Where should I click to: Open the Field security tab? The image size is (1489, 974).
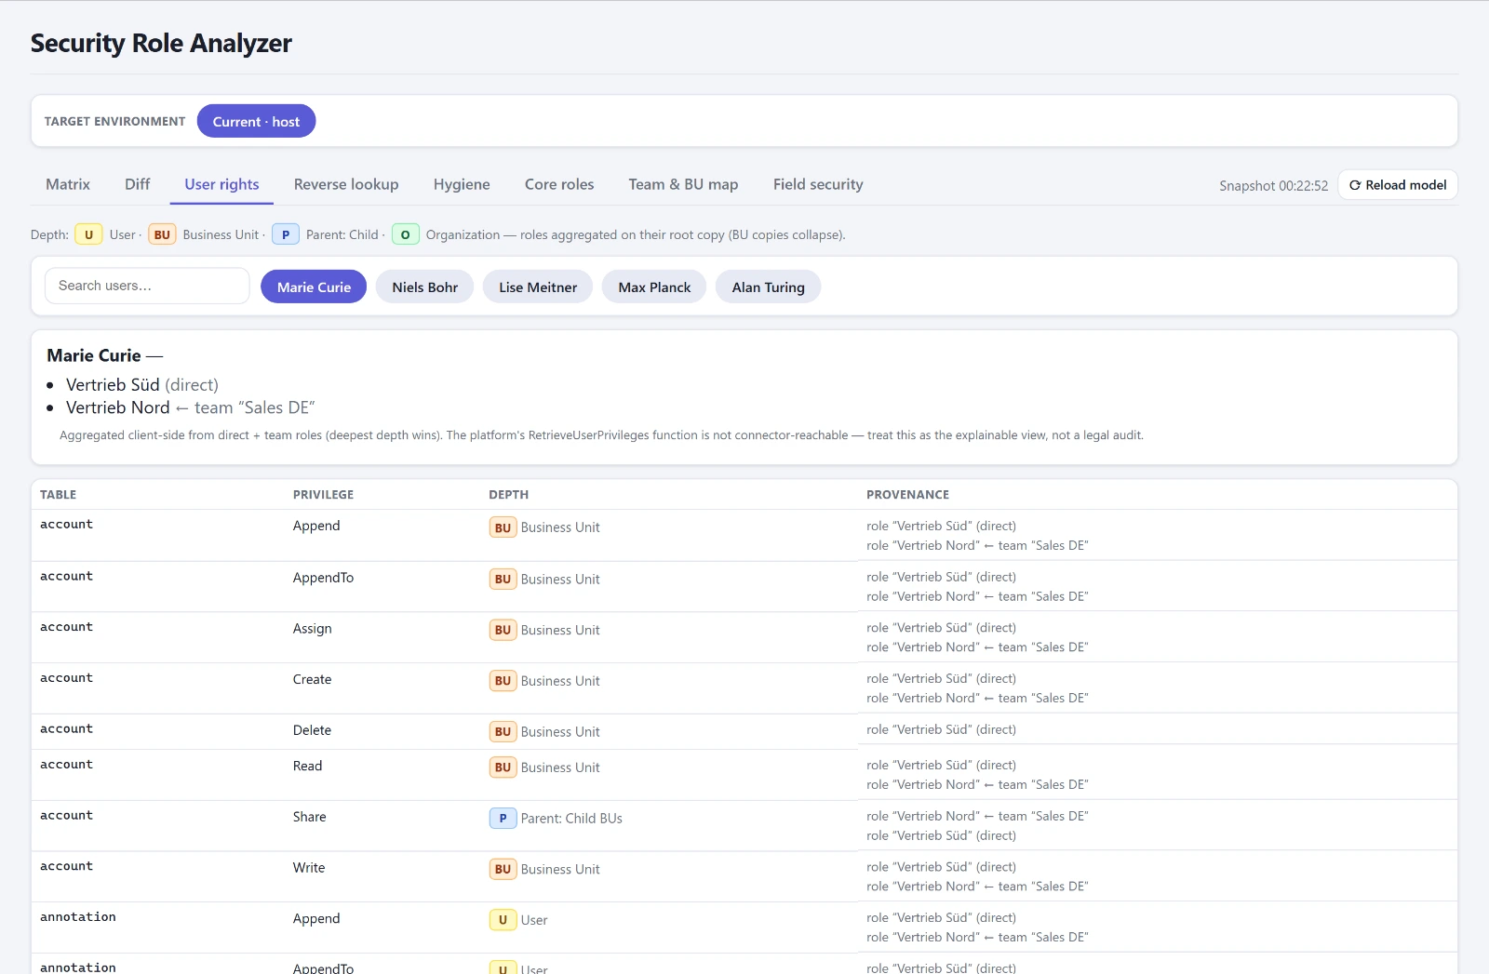[818, 184]
